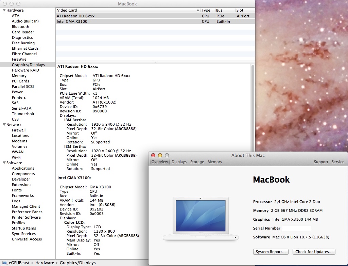
Task: Click the Check for Updates... button
Action: point(314,252)
